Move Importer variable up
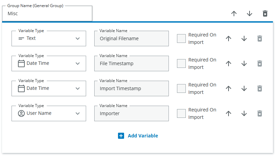The height and width of the screenshot is (156, 277). [229, 113]
